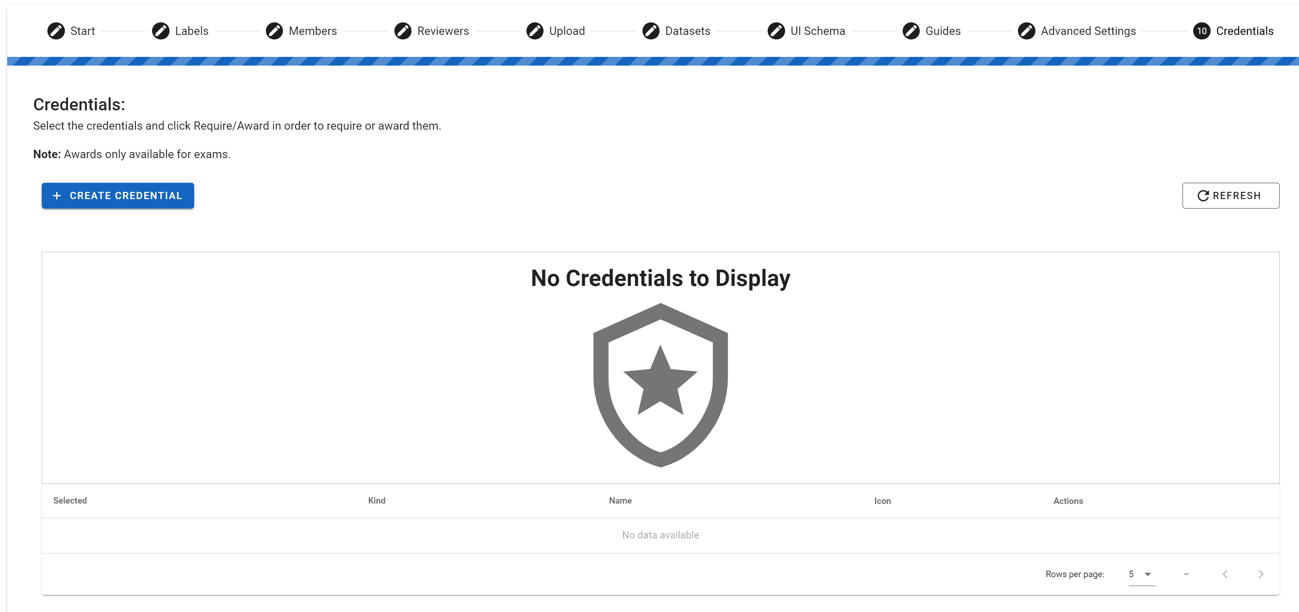Image resolution: width=1299 pixels, height=612 pixels.
Task: Sort table by Kind column header
Action: (x=376, y=501)
